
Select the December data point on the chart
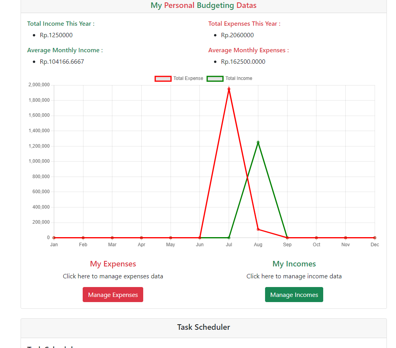pos(375,238)
